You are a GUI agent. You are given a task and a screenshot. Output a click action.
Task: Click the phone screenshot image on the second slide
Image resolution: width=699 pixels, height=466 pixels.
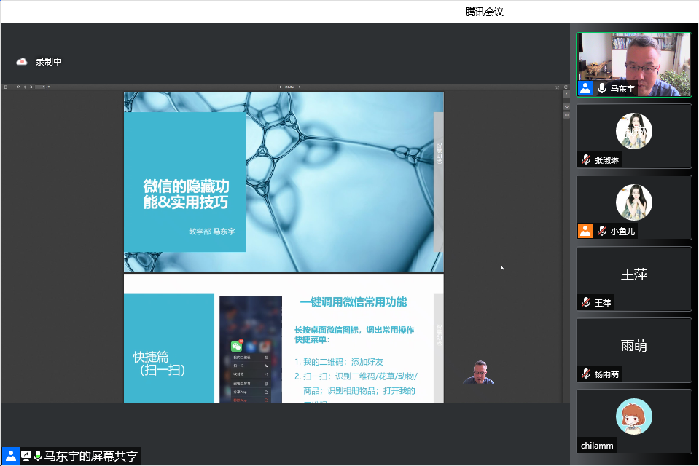click(x=251, y=349)
